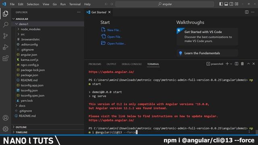The height and width of the screenshot is (145, 258).
Task: Open the Terminal menu
Action: tap(75, 4)
